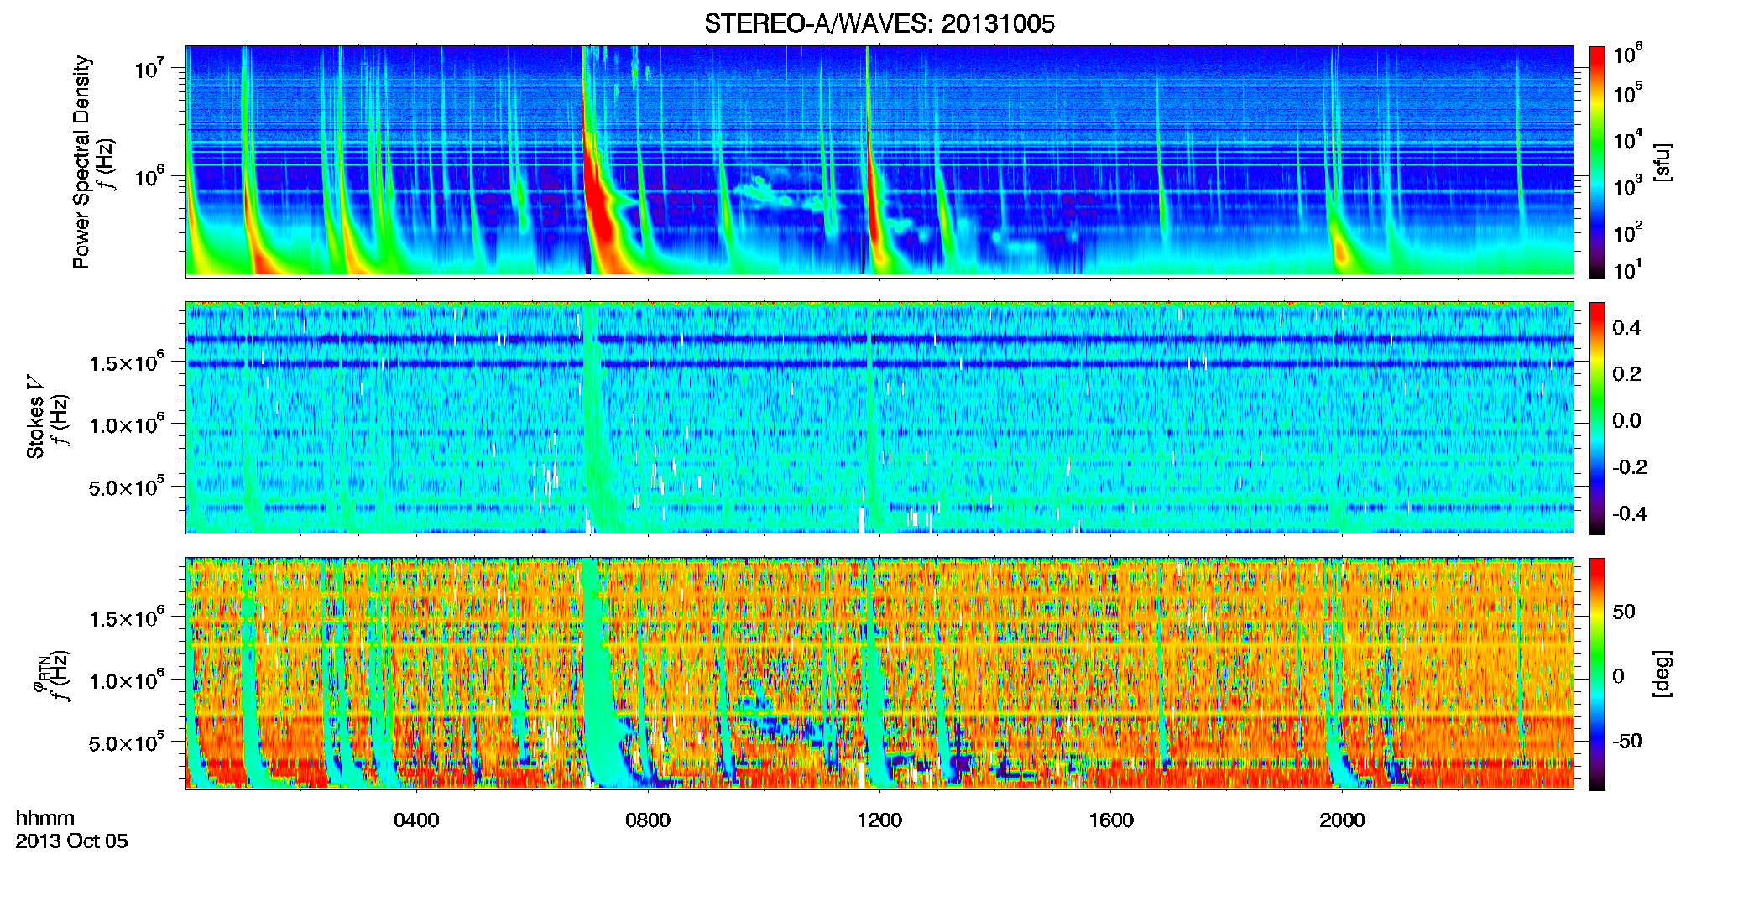Click the 50 label on the degrees colorbar
The image size is (1759, 906).
1624,612
